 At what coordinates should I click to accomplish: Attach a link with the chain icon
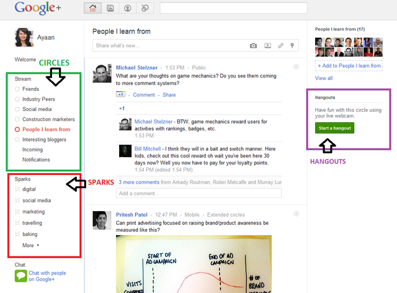pyautogui.click(x=280, y=45)
